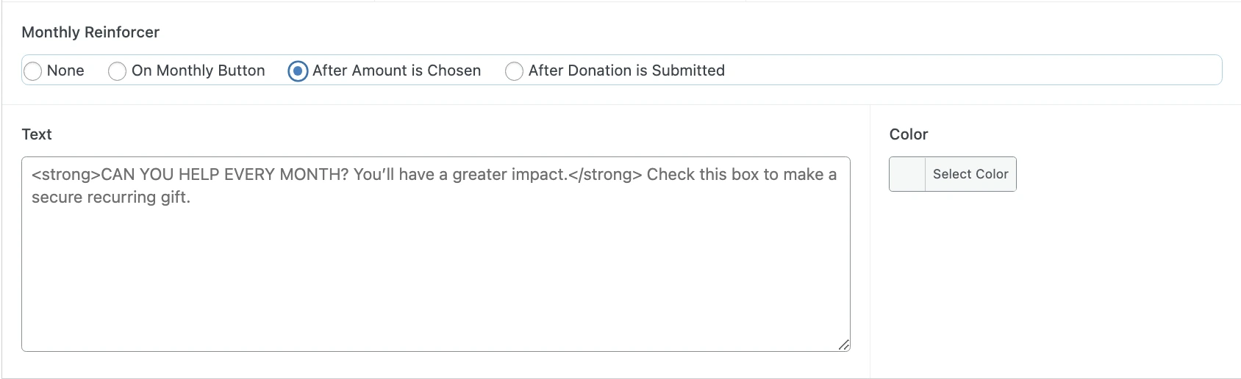Place cursor on the opening <strong> tag
The height and width of the screenshot is (379, 1241).
click(x=66, y=175)
